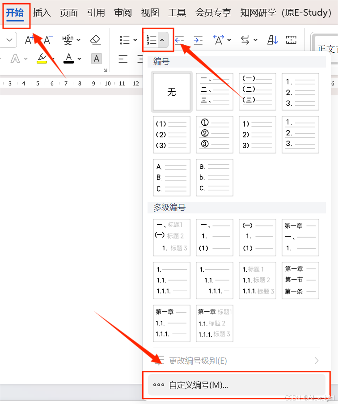The image size is (338, 404).
Task: Select multilevel 1. 标题1 1.1. 标题2 style
Action: (x=258, y=281)
